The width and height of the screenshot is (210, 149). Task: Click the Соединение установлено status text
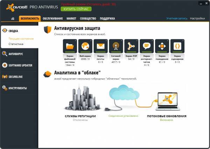(123, 116)
